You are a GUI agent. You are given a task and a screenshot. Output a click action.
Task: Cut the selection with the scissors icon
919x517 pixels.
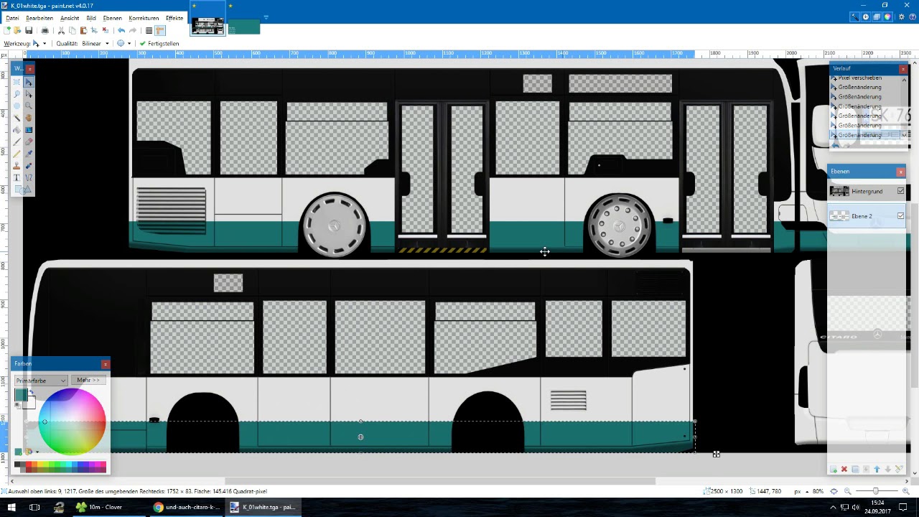coord(61,30)
